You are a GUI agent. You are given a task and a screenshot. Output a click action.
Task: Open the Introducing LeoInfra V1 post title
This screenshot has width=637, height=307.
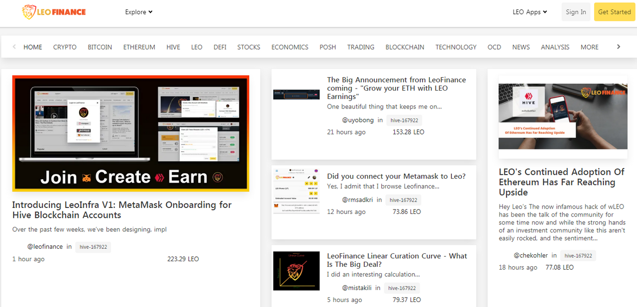[x=122, y=210]
